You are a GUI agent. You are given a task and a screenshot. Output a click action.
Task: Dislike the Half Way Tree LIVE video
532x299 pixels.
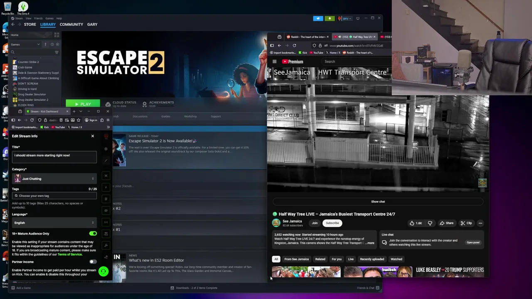tap(430, 223)
